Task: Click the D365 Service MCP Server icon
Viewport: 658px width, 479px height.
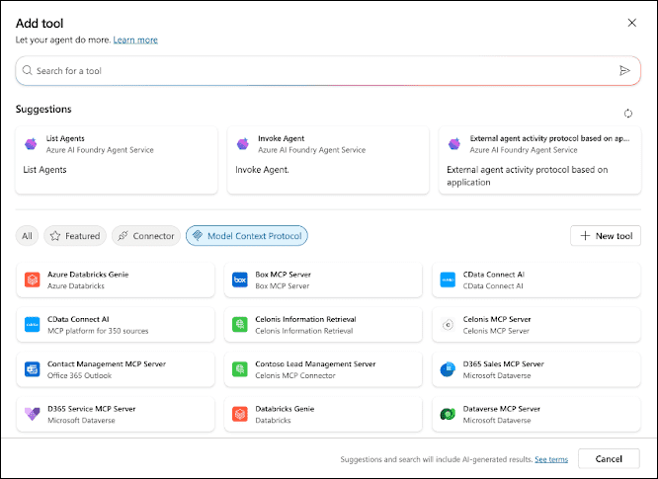Action: click(31, 413)
